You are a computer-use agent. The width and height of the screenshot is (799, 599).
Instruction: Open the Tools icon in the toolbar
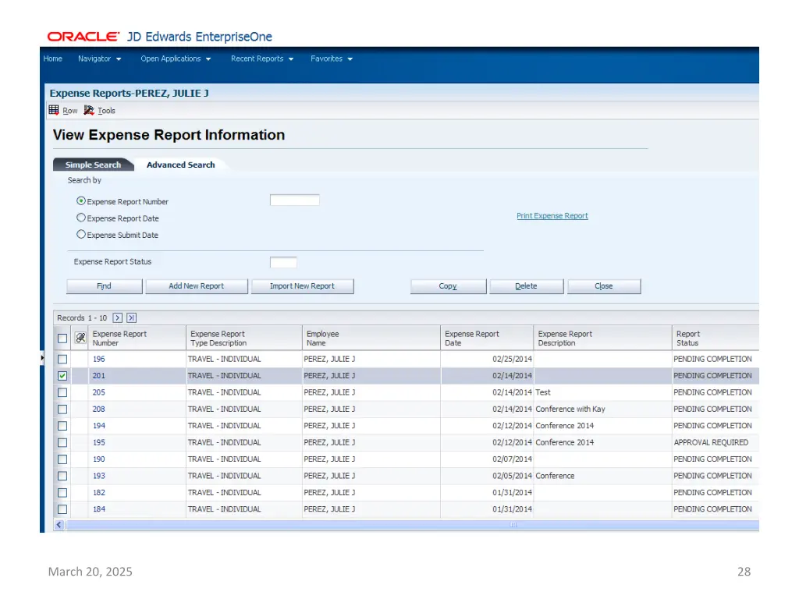(x=89, y=110)
